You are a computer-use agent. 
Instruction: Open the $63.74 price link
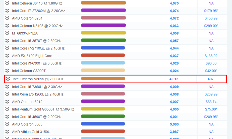coord(211,102)
